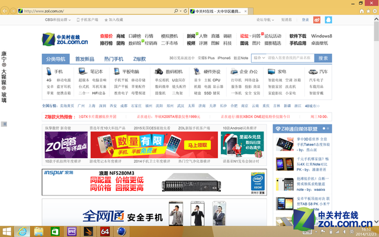Click the vertical scrollbar thumb
This screenshot has height=237, width=379.
tap(377, 31)
